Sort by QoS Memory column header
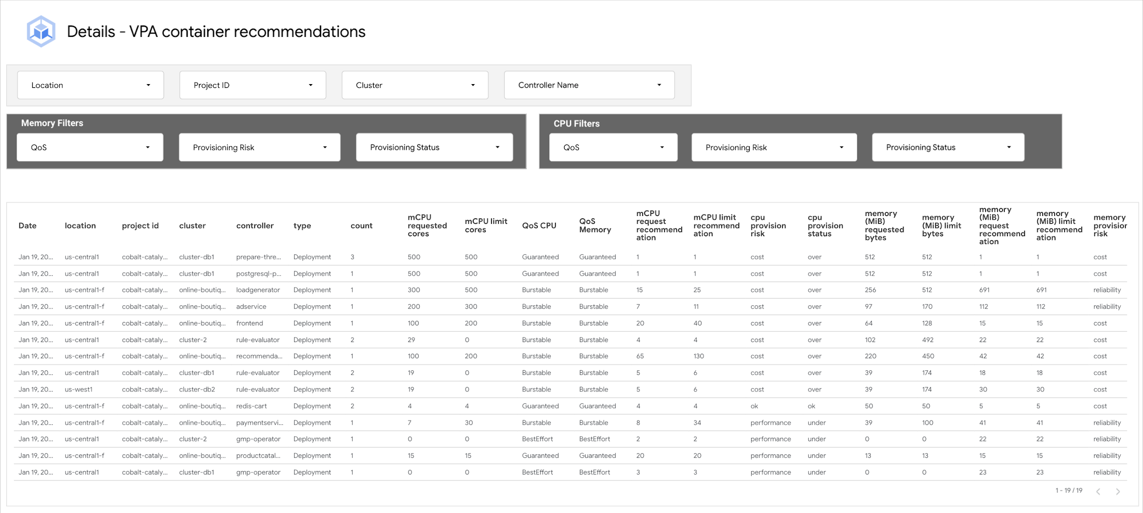This screenshot has height=513, width=1143. pyautogui.click(x=595, y=226)
